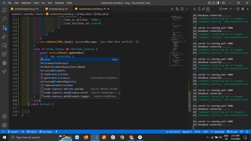Synchronize changes icon in status bar
The width and height of the screenshot is (251, 141).
[x=23, y=132]
